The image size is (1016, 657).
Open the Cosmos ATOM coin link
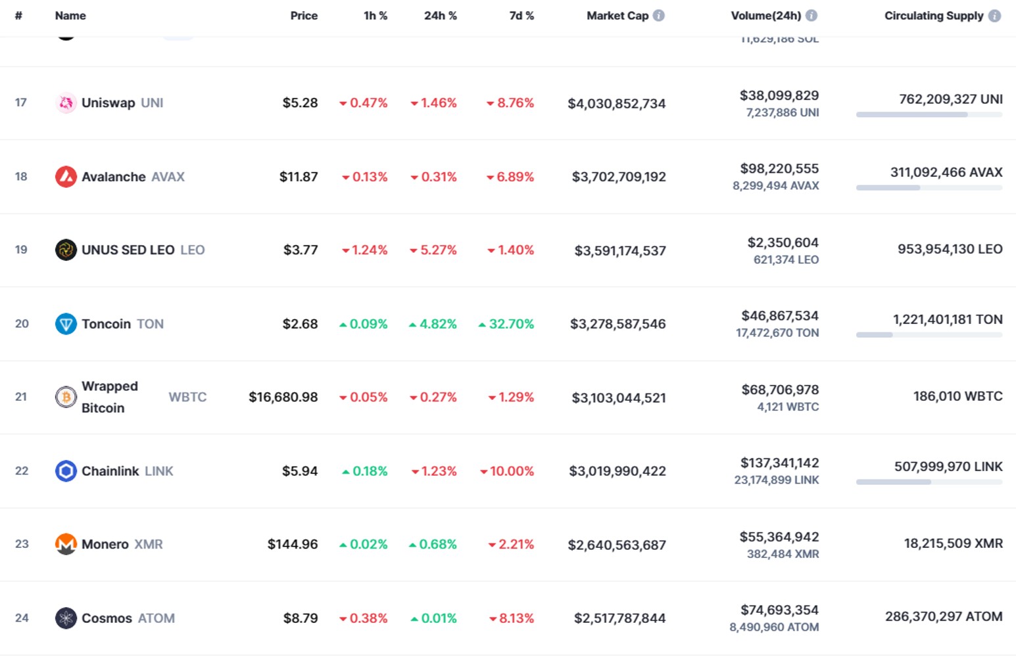click(x=128, y=618)
